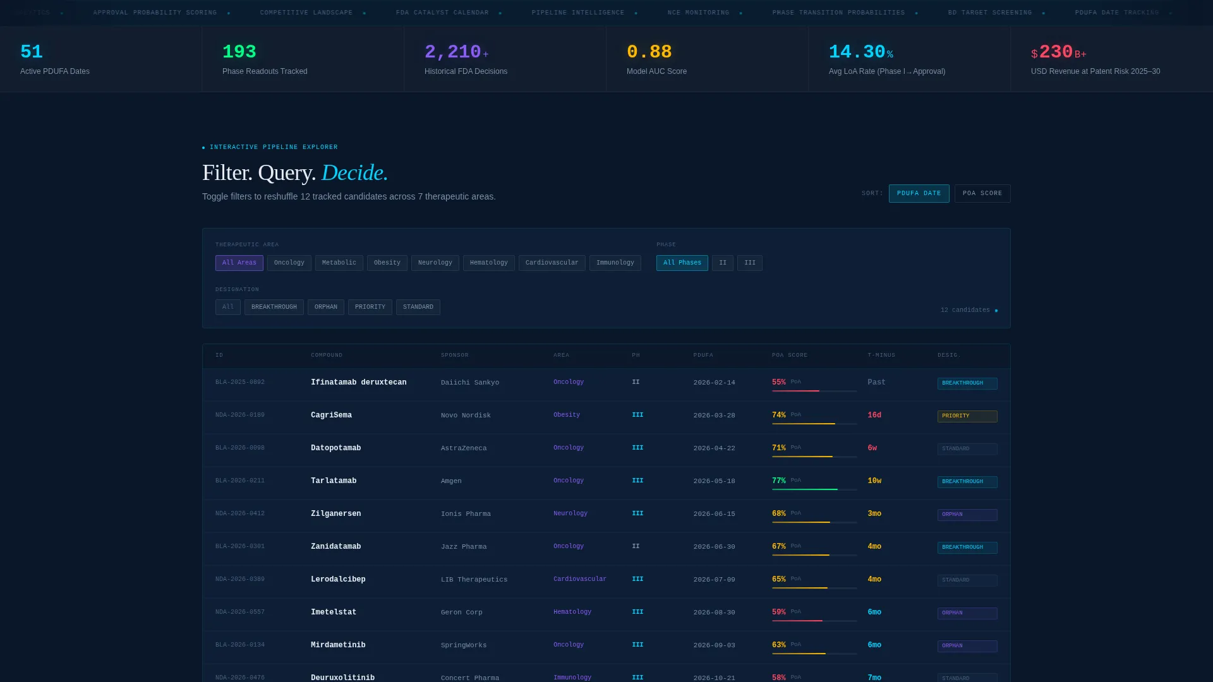Click the 193 Phase Readouts Tracked stat
Image resolution: width=1213 pixels, height=682 pixels.
tap(303, 59)
